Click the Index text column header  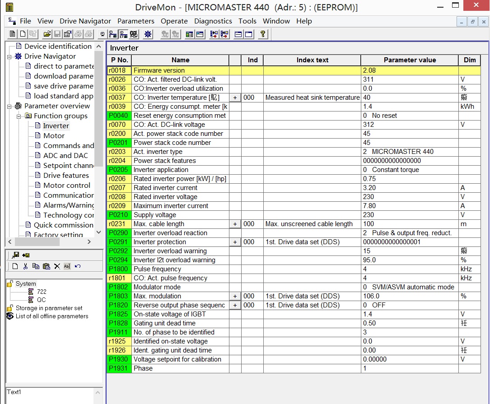[x=312, y=60]
